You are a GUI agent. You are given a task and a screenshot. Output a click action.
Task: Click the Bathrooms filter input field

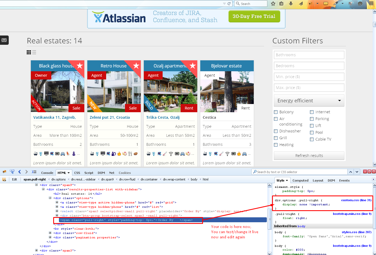pyautogui.click(x=309, y=55)
